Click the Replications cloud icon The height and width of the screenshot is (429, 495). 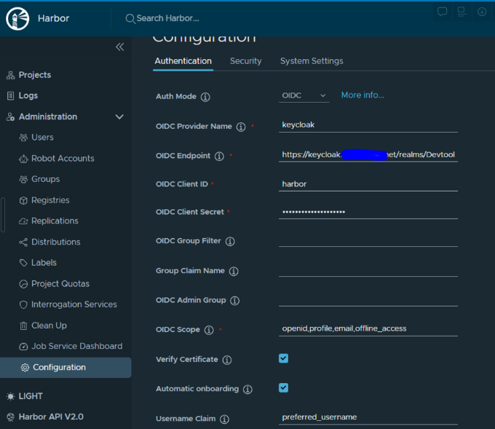[x=23, y=221]
